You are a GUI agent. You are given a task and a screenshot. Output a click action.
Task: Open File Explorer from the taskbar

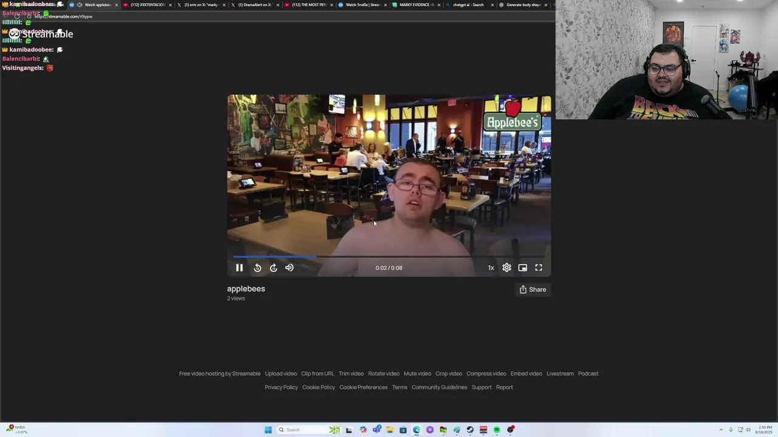click(x=390, y=430)
